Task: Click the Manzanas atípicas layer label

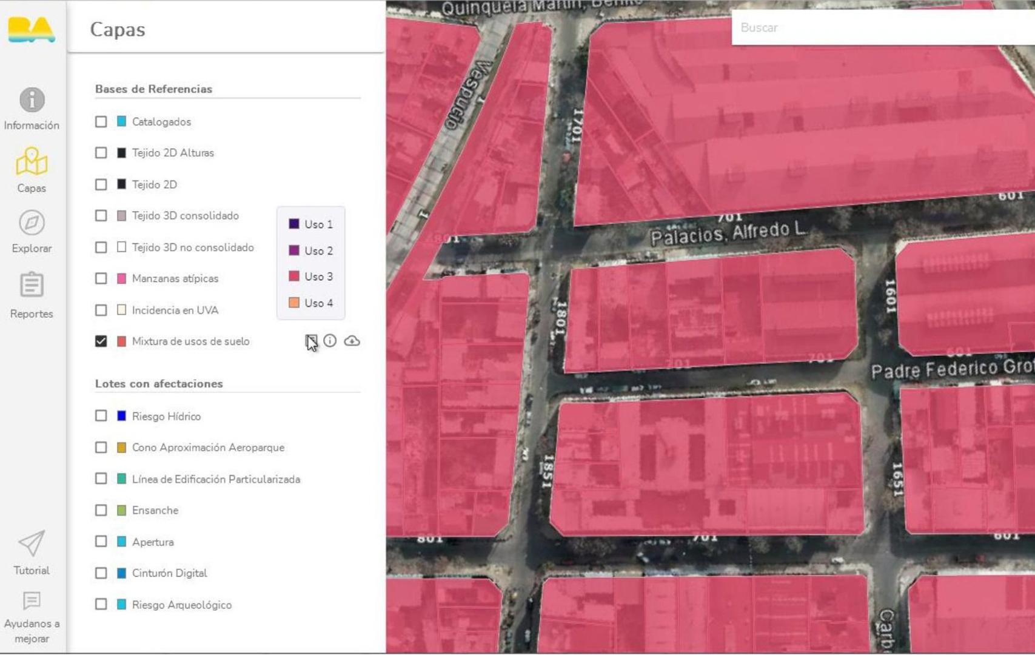Action: pos(175,279)
